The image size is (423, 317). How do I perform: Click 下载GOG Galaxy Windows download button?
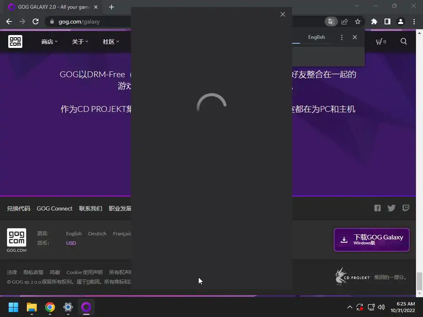pos(372,240)
